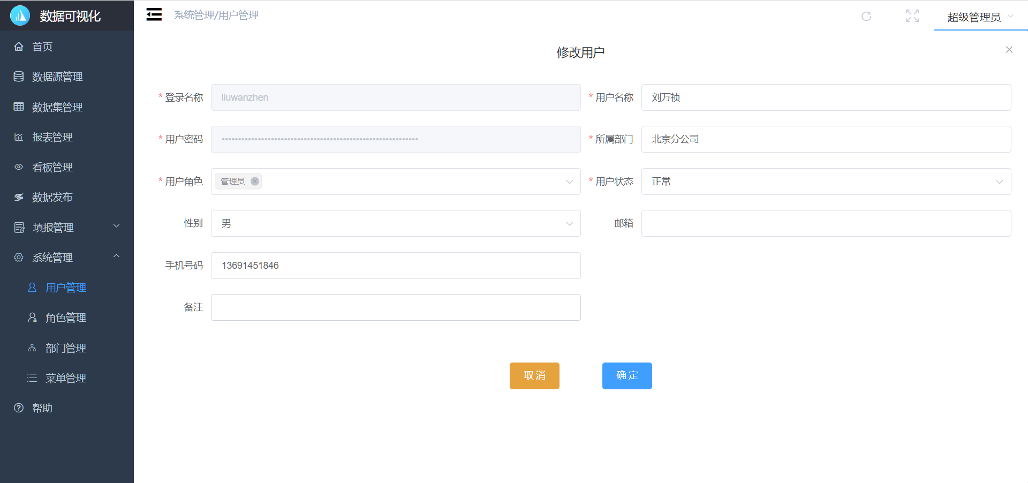This screenshot has height=483, width=1028.
Task: Open 菜单管理 submenu item
Action: (67, 378)
